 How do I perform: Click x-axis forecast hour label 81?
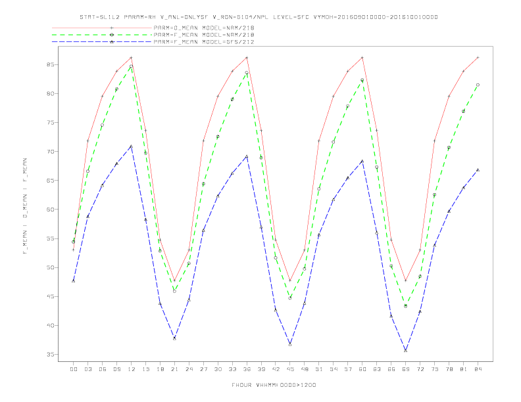click(x=464, y=369)
